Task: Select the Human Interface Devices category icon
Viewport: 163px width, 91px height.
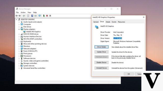Action: click(x=22, y=36)
